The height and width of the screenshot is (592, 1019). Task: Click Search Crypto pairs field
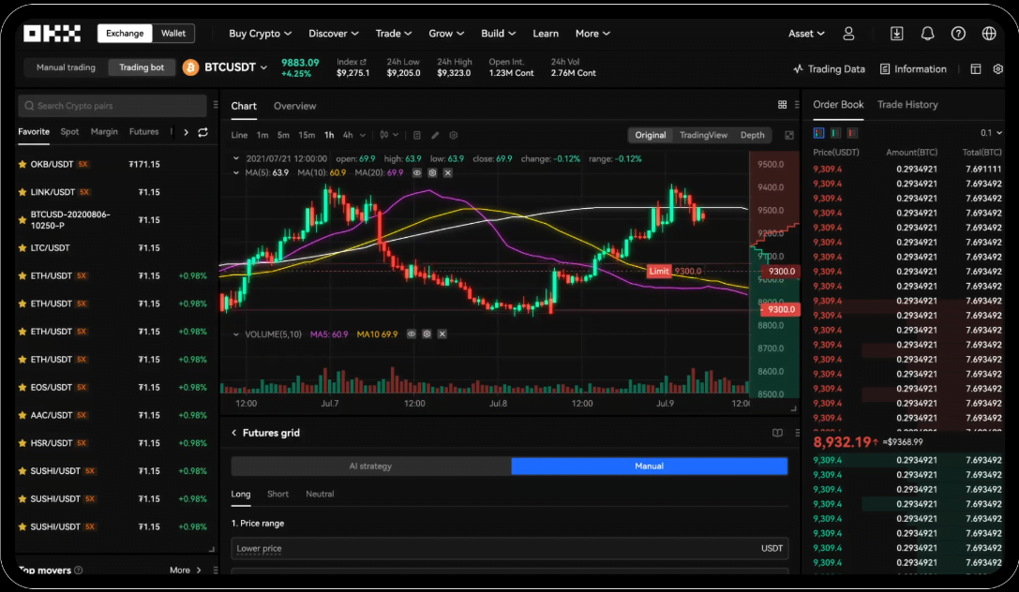click(112, 106)
